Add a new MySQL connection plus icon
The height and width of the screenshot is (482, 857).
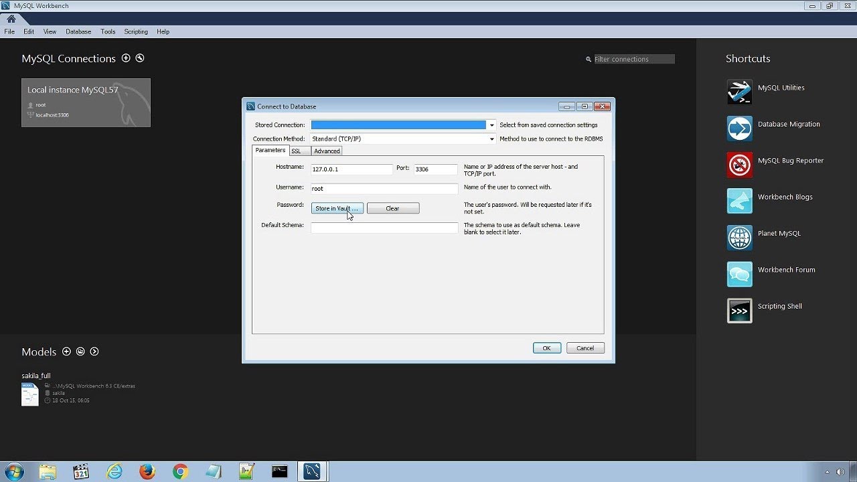point(126,58)
